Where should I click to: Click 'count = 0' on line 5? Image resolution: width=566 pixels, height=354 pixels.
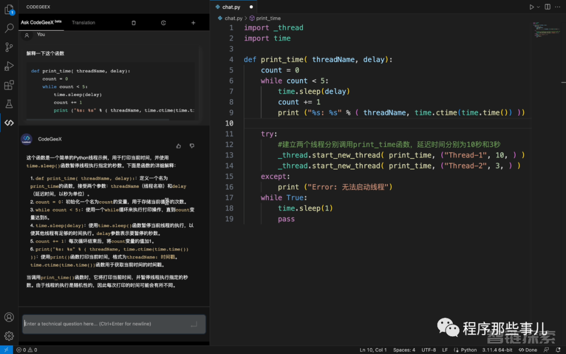(280, 70)
